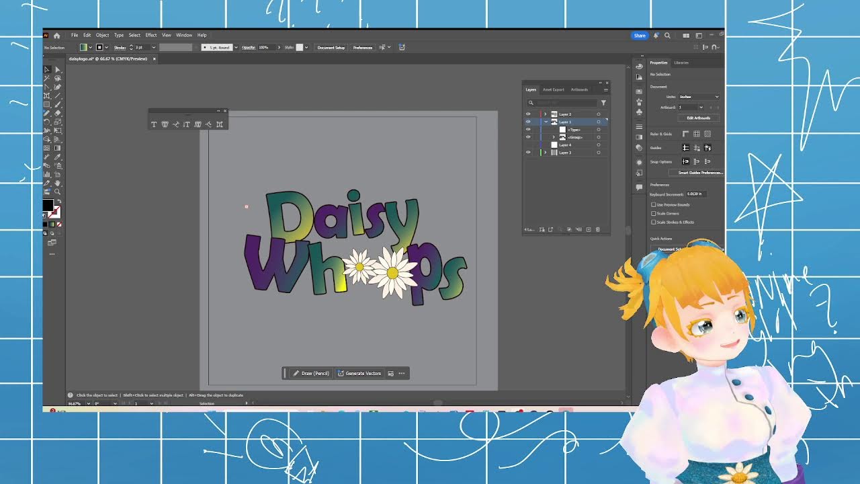This screenshot has width=860, height=484.
Task: Click Document Setup in control bar
Action: (x=331, y=47)
